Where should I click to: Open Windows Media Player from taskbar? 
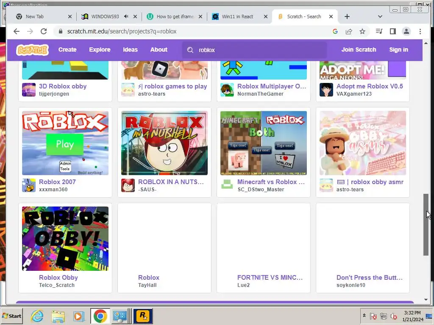[x=78, y=316]
